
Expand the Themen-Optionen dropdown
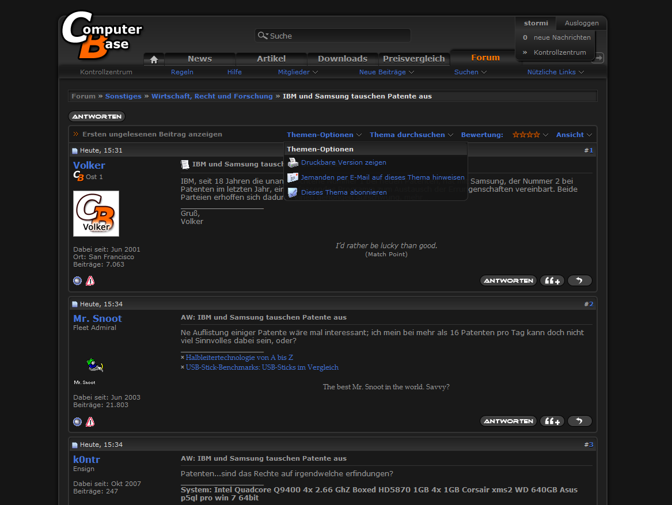(324, 135)
